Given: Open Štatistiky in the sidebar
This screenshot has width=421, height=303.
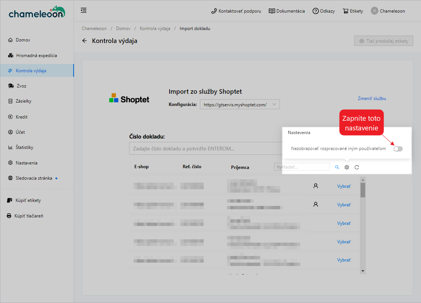Looking at the screenshot, I should pos(24,147).
